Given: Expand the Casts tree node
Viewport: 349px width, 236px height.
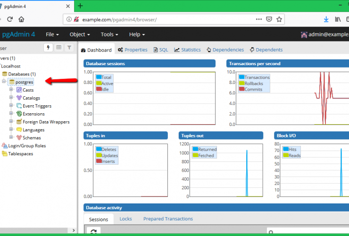Looking at the screenshot, I should tap(11, 90).
